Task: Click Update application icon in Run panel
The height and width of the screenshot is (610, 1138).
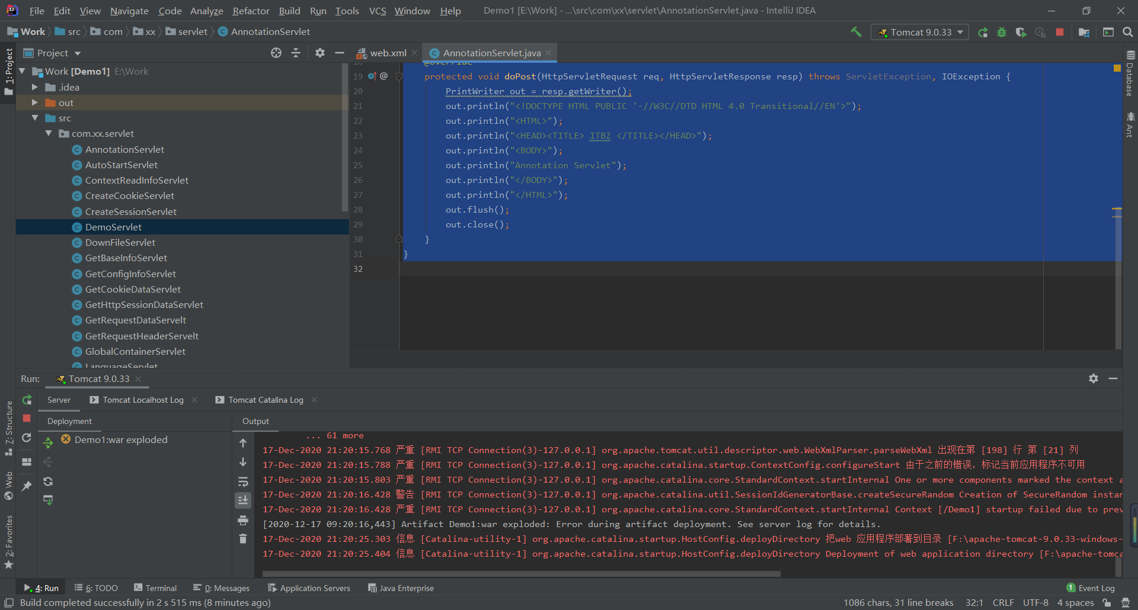Action: 27,438
